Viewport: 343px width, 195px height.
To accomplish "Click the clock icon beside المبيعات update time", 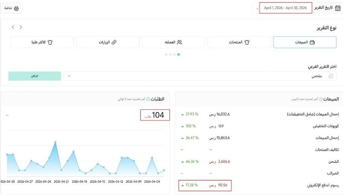I will tap(321, 99).
